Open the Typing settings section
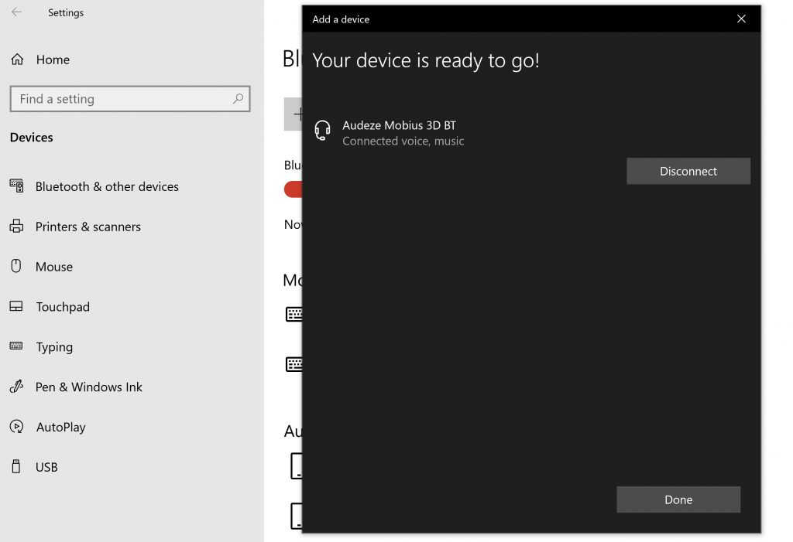The height and width of the screenshot is (542, 793). point(54,347)
